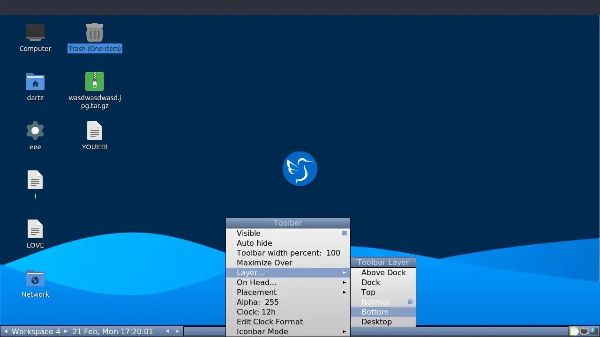Select the Above Dock toolbar layer
The image size is (600, 337).
(383, 272)
